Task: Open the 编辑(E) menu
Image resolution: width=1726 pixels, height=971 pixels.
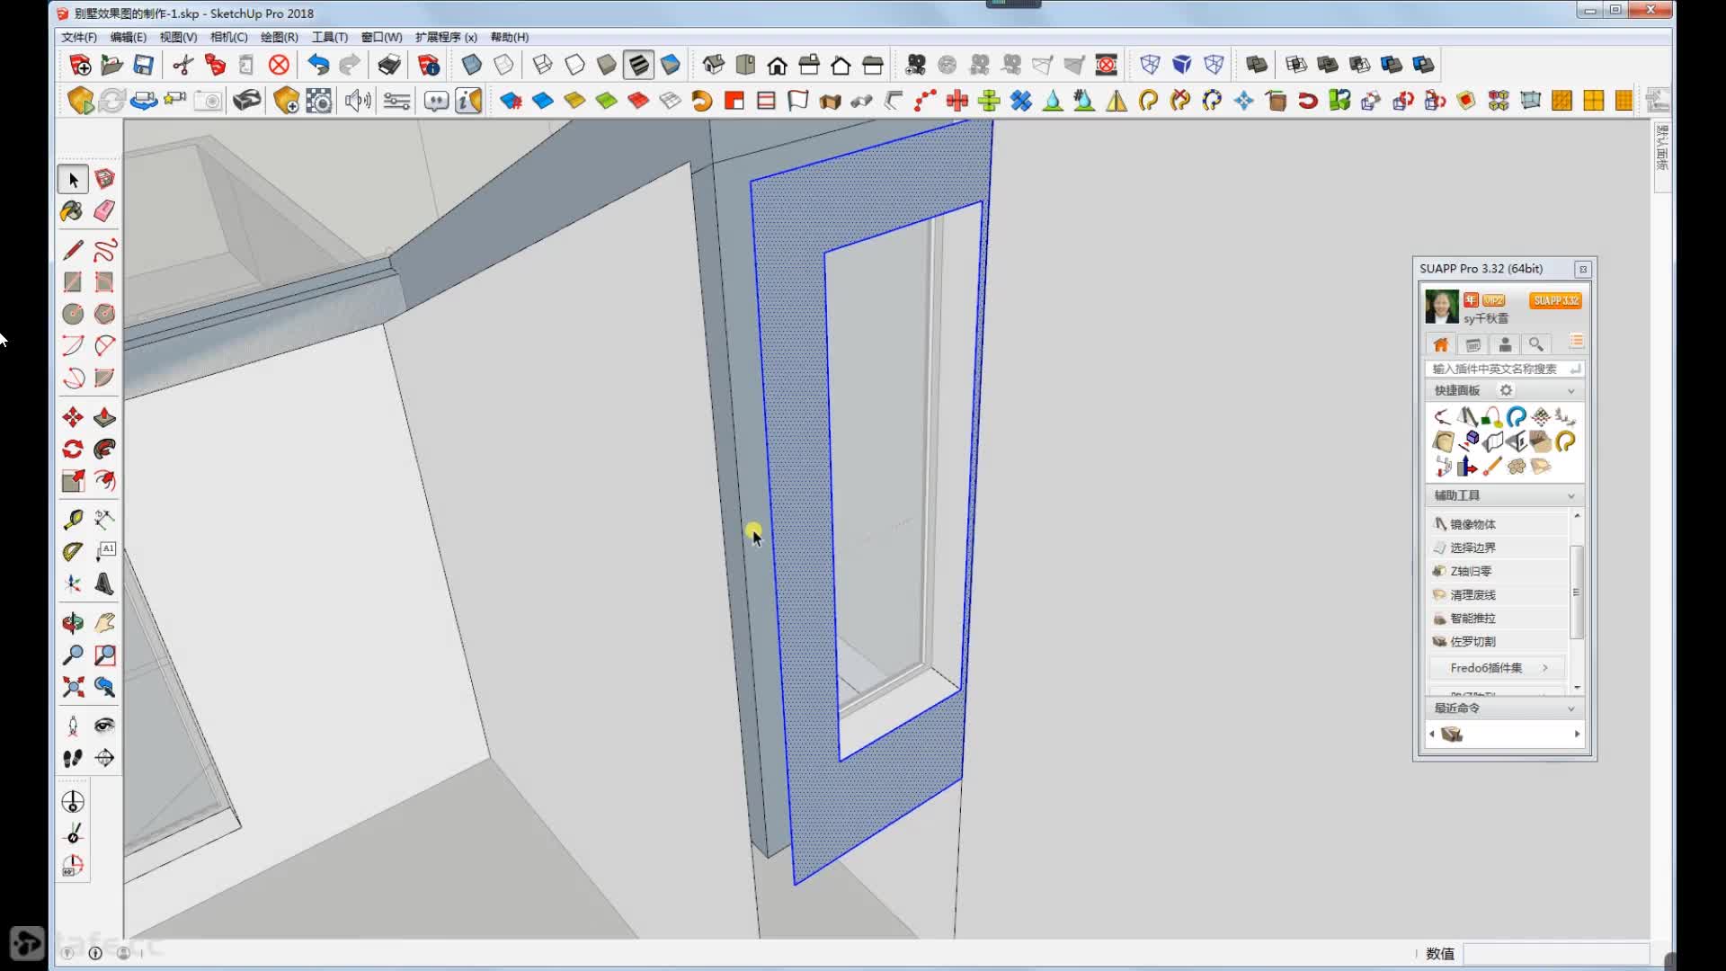Action: coord(129,37)
